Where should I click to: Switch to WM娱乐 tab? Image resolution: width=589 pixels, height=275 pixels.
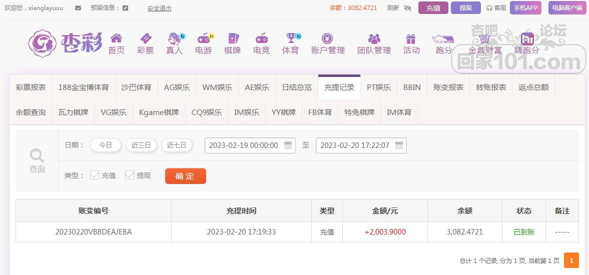(218, 87)
